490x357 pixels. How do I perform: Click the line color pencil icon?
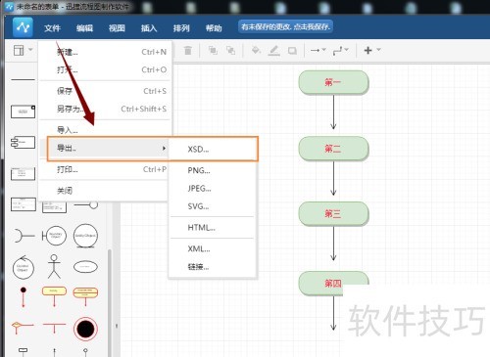coord(273,51)
